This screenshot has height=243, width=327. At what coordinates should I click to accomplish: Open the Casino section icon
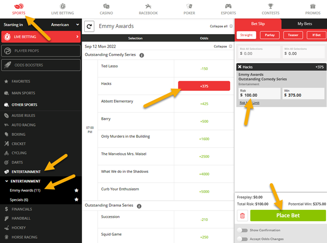pos(106,8)
